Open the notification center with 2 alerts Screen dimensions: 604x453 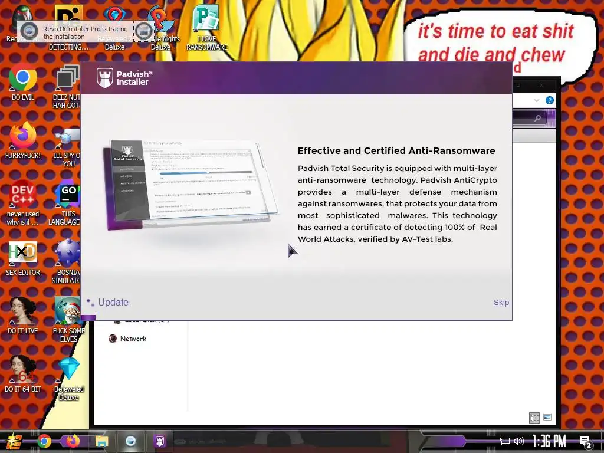(x=586, y=442)
